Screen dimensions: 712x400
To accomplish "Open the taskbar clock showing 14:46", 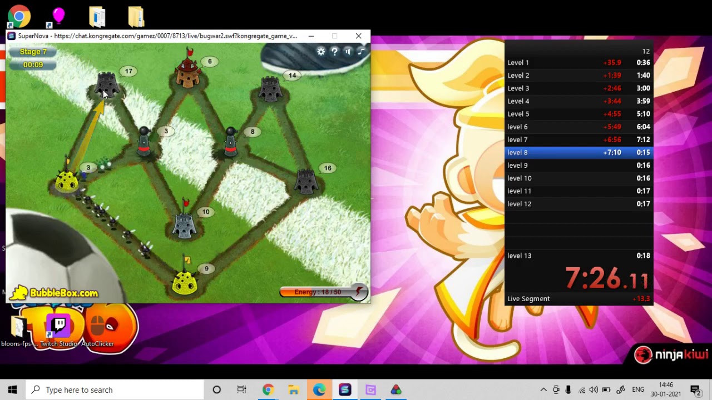I will tap(666, 390).
